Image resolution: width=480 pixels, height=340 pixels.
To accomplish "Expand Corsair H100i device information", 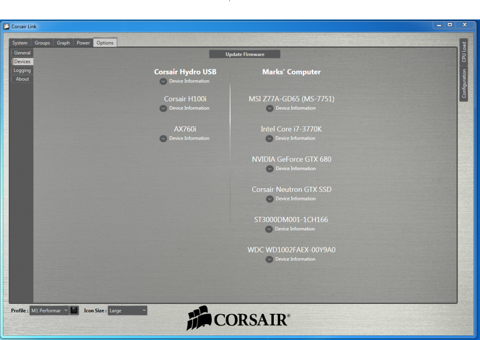I will (x=163, y=108).
